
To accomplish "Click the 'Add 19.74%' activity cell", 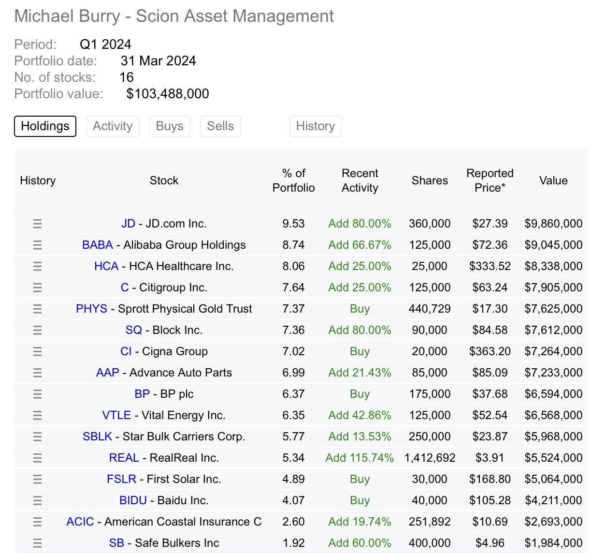I will click(x=360, y=522).
